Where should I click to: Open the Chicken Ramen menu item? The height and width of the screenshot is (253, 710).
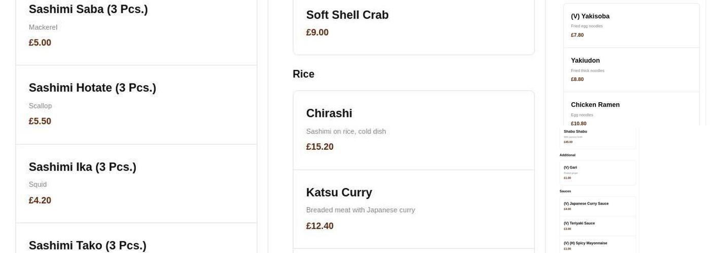tap(595, 105)
